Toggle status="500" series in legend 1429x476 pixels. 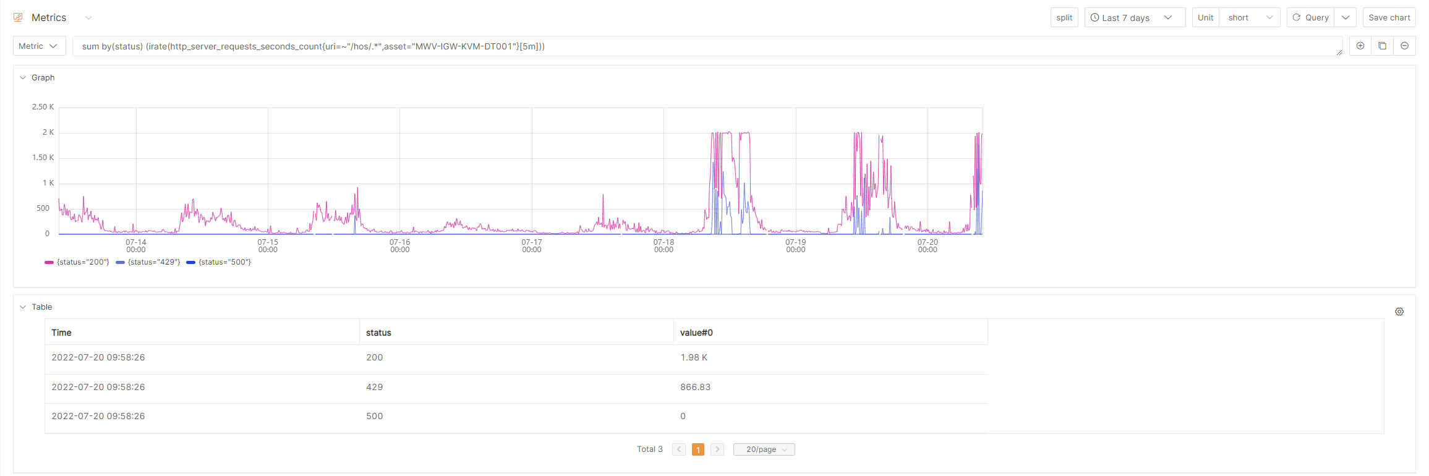click(x=219, y=262)
